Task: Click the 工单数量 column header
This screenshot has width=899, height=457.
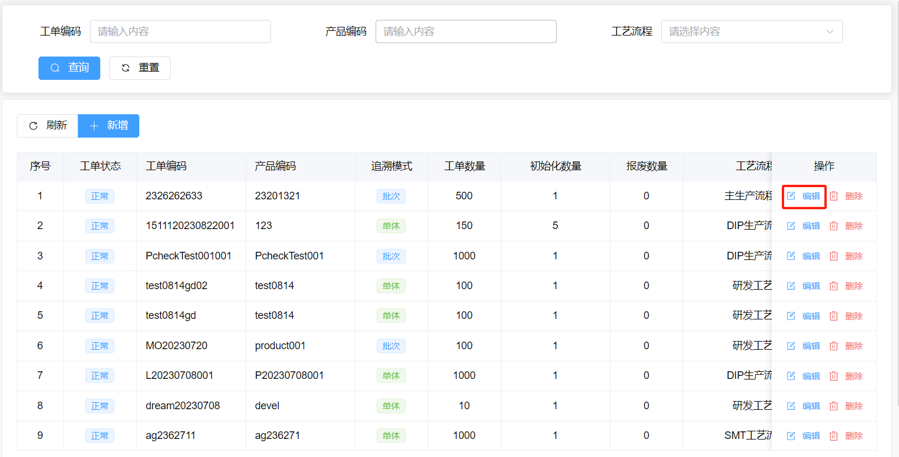Action: click(465, 166)
